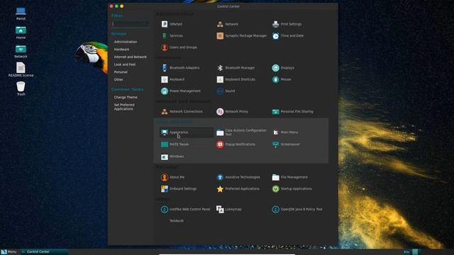Viewport: 454px width, 255px height.
Task: Open Keyboard preferences
Action: click(x=172, y=79)
